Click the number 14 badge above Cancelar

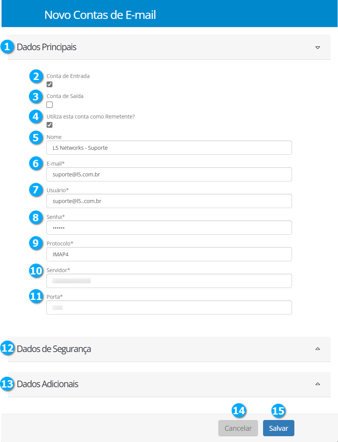click(239, 411)
